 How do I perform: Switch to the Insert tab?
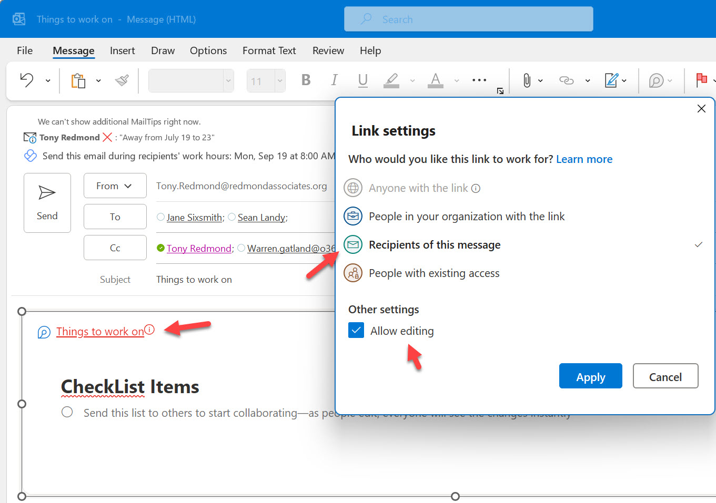[122, 50]
